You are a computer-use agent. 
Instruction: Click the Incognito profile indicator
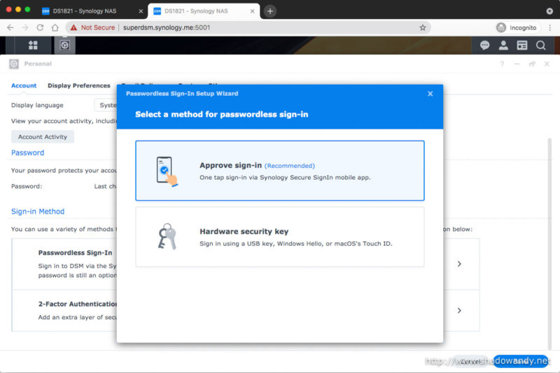click(517, 27)
